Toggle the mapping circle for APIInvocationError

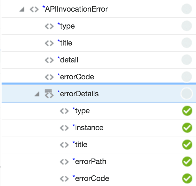187,9
